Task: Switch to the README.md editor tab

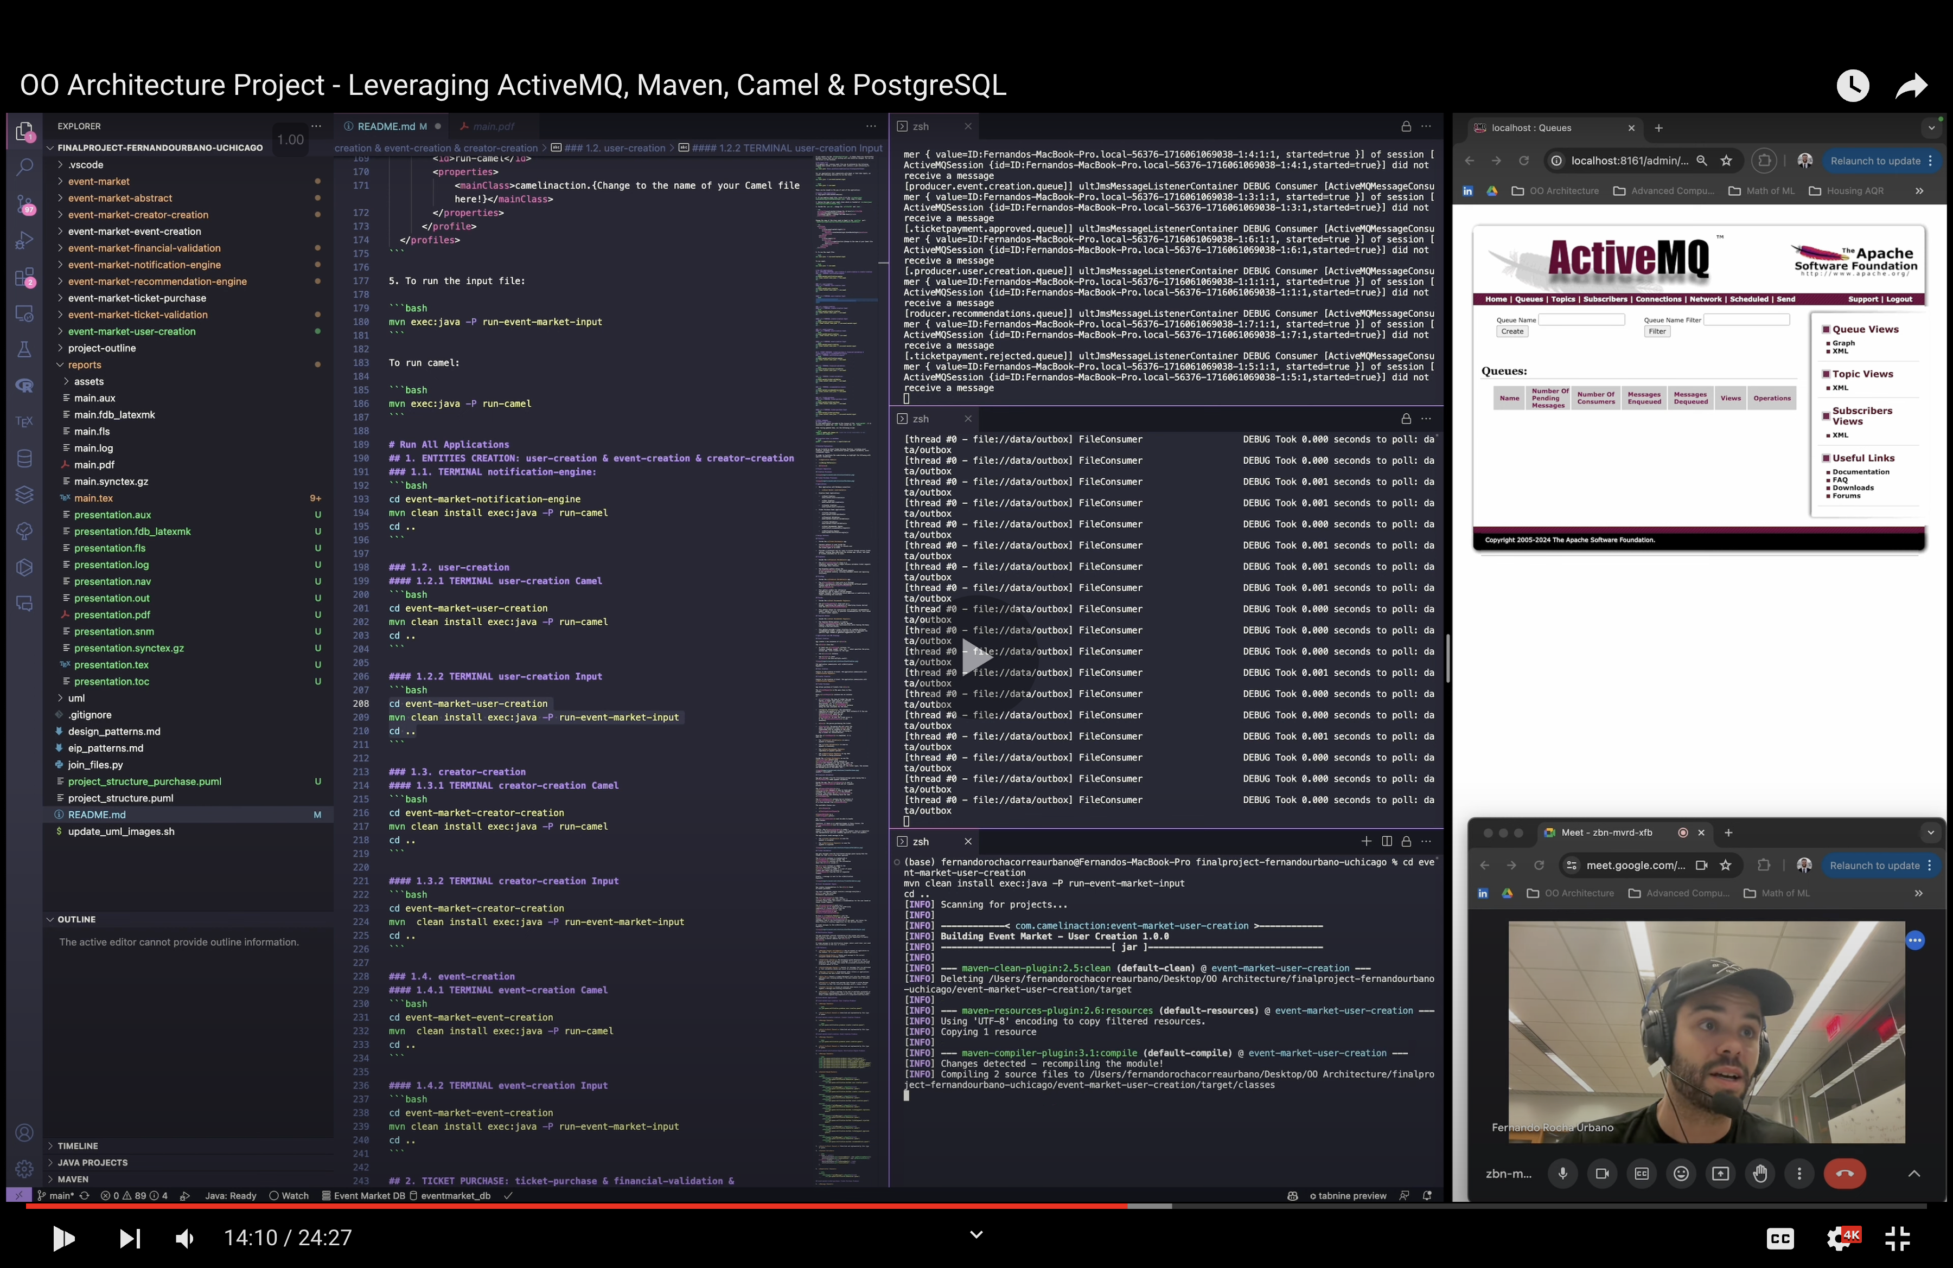Action: point(392,126)
